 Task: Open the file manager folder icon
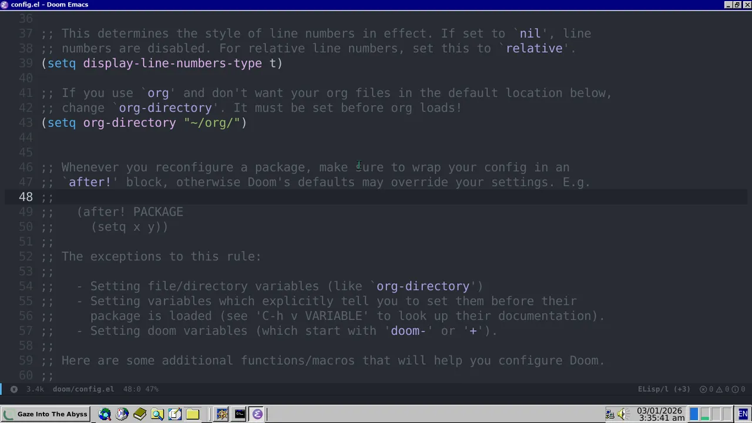193,414
